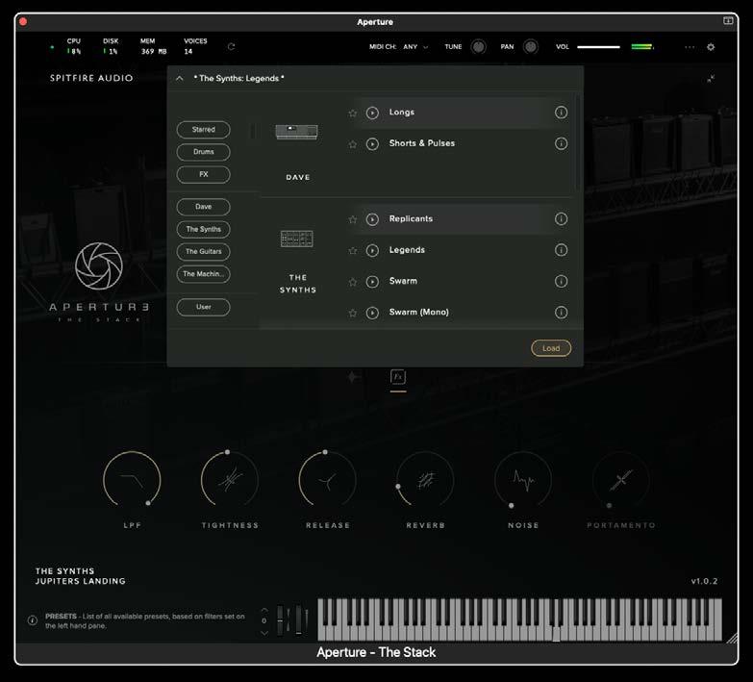Image resolution: width=753 pixels, height=682 pixels.
Task: Switch to the sparkle main controls tab
Action: coord(354,377)
